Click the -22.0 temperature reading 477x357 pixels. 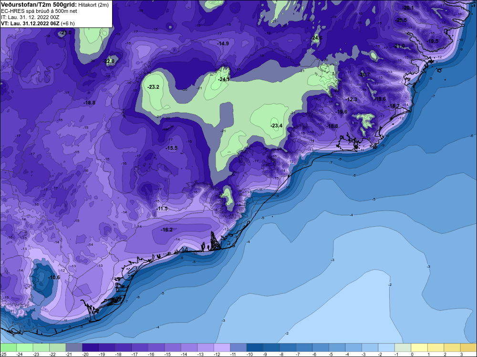(109, 62)
